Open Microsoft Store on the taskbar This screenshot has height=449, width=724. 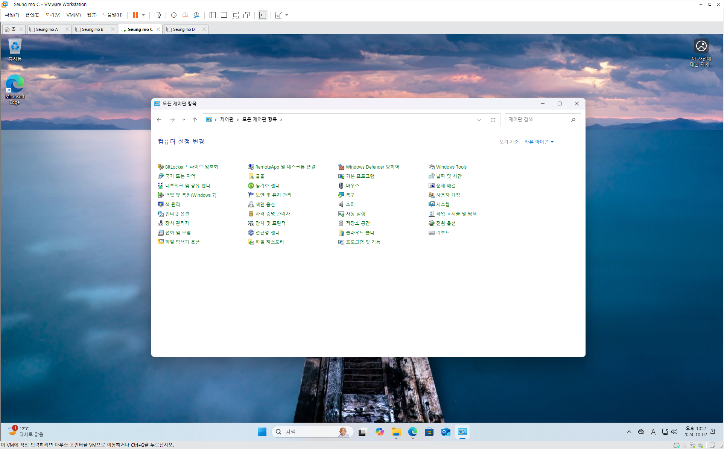point(429,432)
